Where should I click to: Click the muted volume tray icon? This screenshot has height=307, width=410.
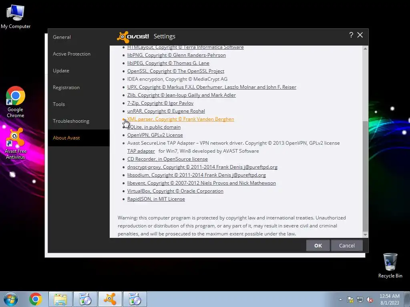click(x=370, y=299)
